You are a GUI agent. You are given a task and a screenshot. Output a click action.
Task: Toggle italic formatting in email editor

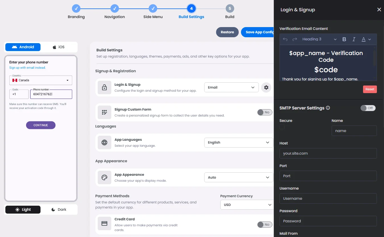[354, 39]
